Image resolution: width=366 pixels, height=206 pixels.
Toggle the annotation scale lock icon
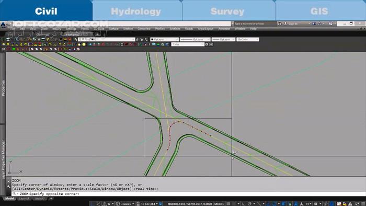coord(161,204)
